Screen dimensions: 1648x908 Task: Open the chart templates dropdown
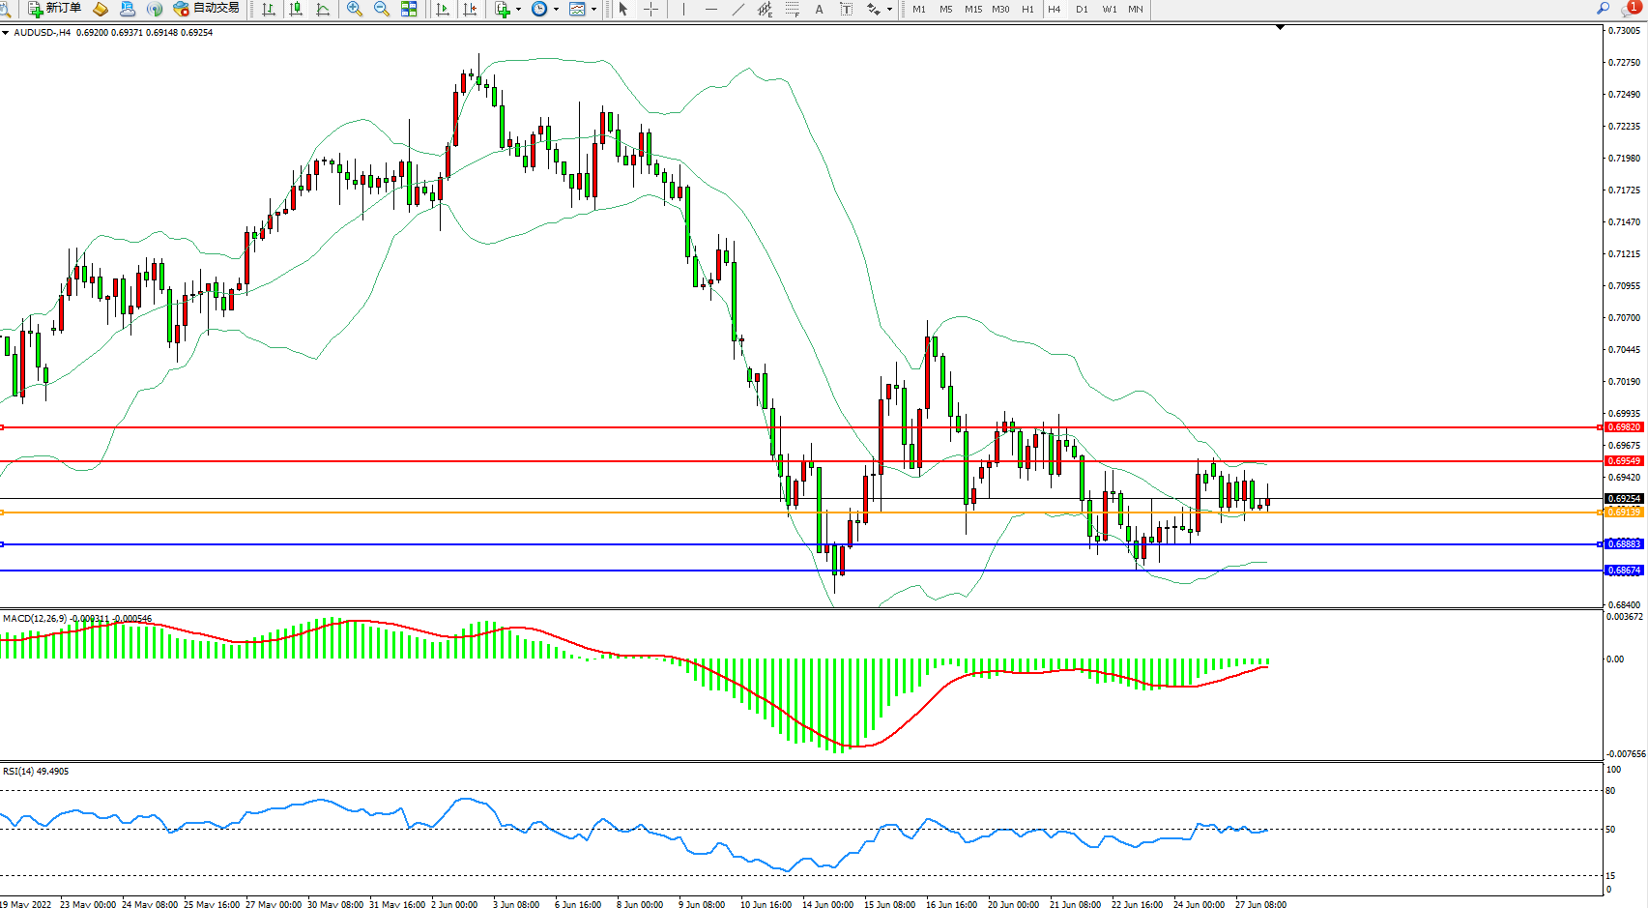pyautogui.click(x=593, y=9)
